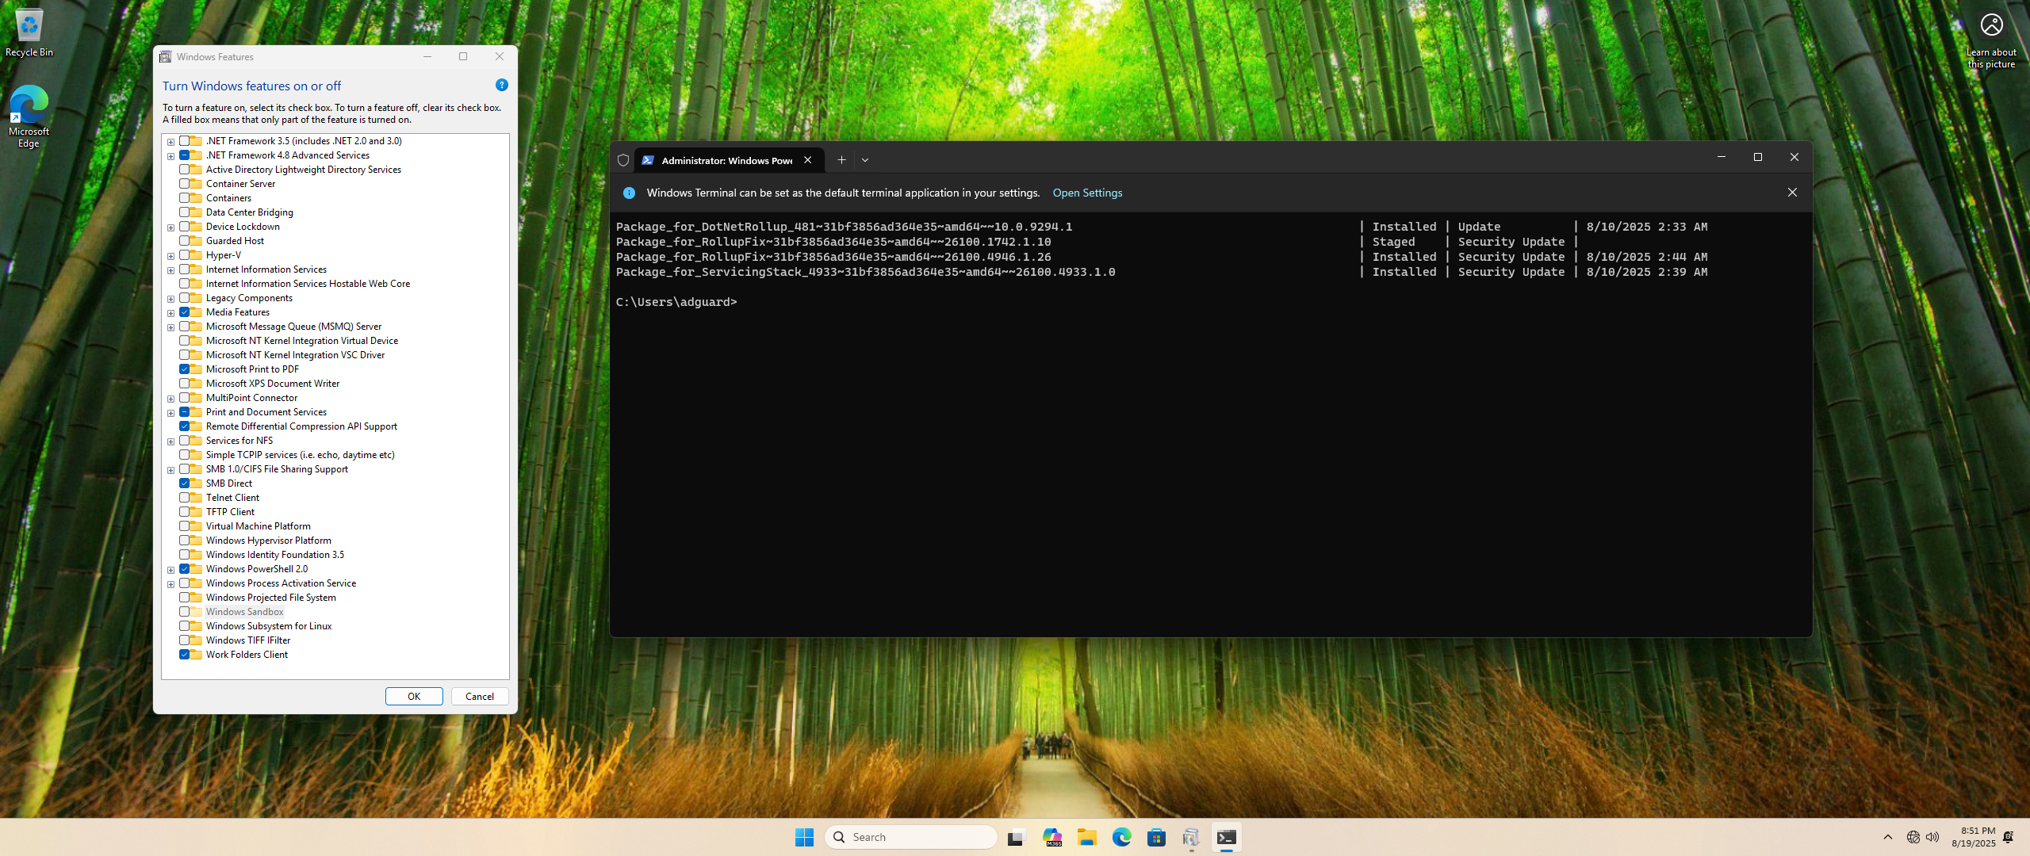Open Microsoft 365 Copilot taskbar icon

click(1052, 837)
